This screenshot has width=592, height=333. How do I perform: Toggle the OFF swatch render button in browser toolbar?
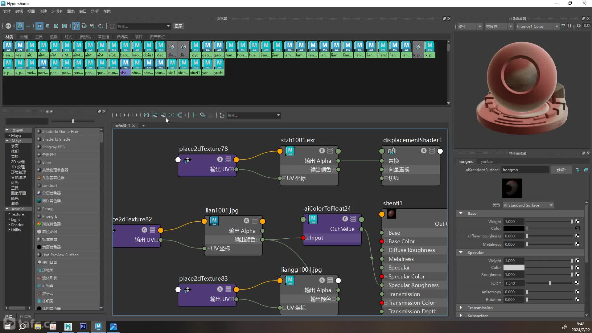8,26
